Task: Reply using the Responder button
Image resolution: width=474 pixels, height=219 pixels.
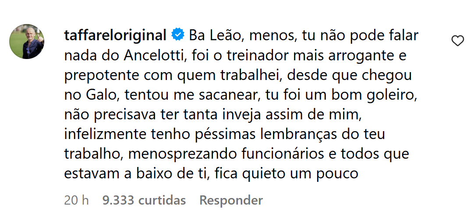Action: (x=231, y=201)
